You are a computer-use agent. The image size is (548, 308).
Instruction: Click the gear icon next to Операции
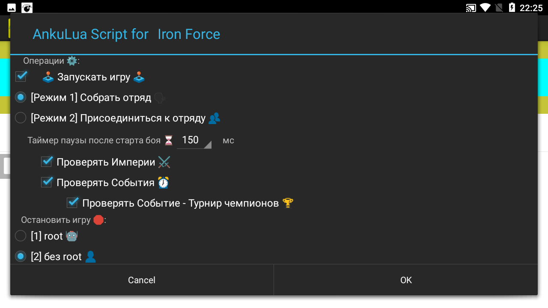point(72,61)
